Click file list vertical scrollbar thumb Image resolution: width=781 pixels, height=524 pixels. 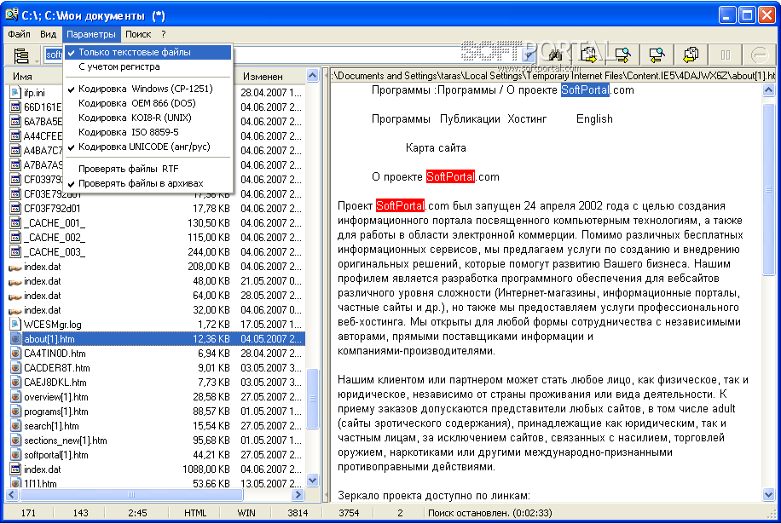tap(313, 398)
